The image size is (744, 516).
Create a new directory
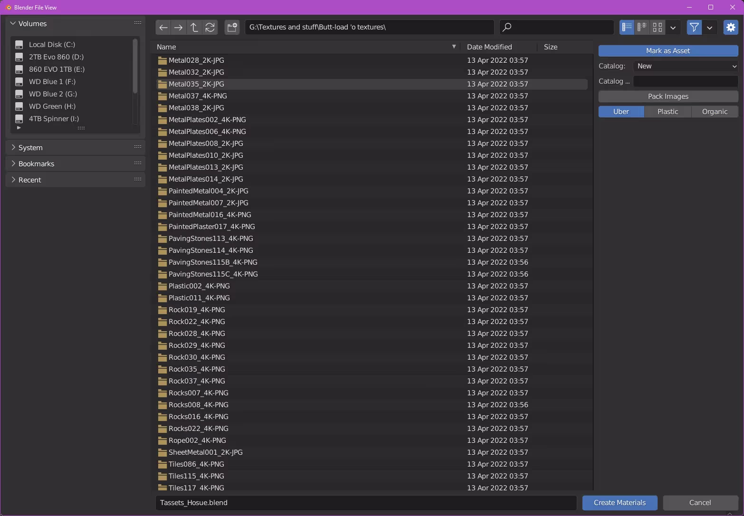pyautogui.click(x=232, y=28)
